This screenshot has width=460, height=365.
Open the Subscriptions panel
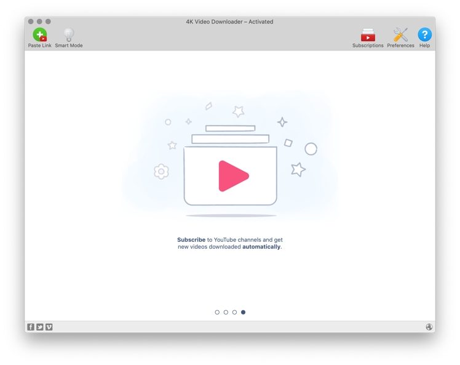click(x=368, y=35)
